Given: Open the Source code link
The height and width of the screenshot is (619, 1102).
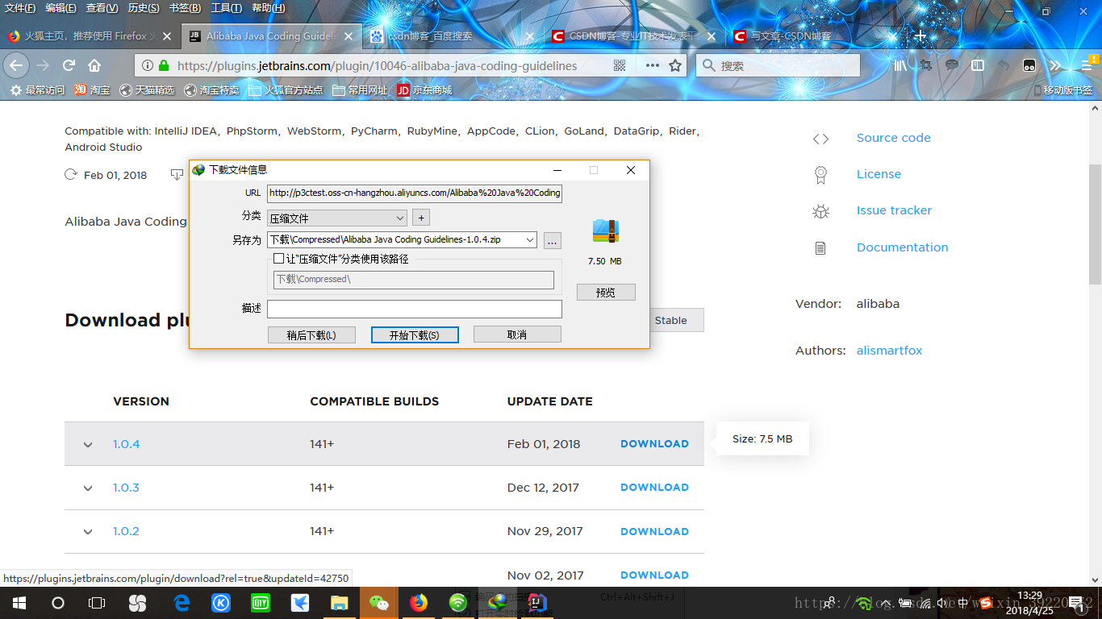Looking at the screenshot, I should (893, 138).
